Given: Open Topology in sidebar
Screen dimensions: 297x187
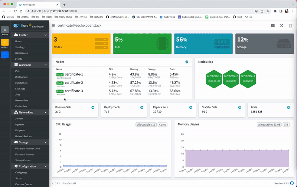Looking at the screenshot, I should click(20, 47).
